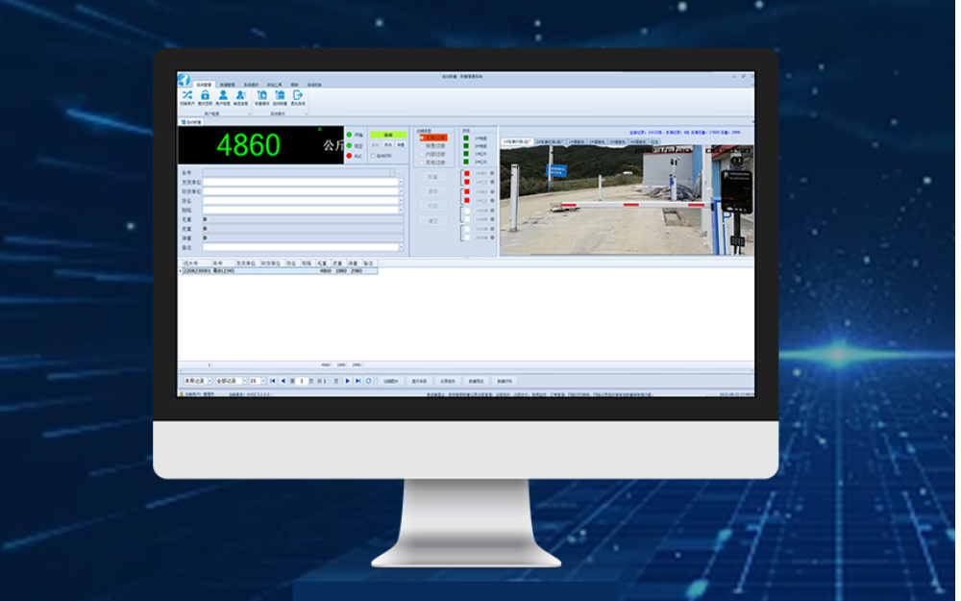961x601 pixels.
Task: Jump to the last page of records
Action: [x=357, y=381]
